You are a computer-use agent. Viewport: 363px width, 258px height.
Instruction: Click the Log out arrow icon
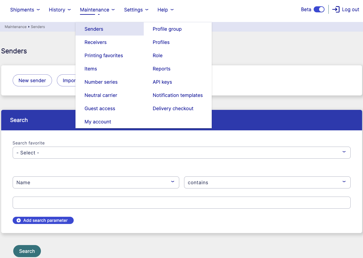[x=336, y=10]
